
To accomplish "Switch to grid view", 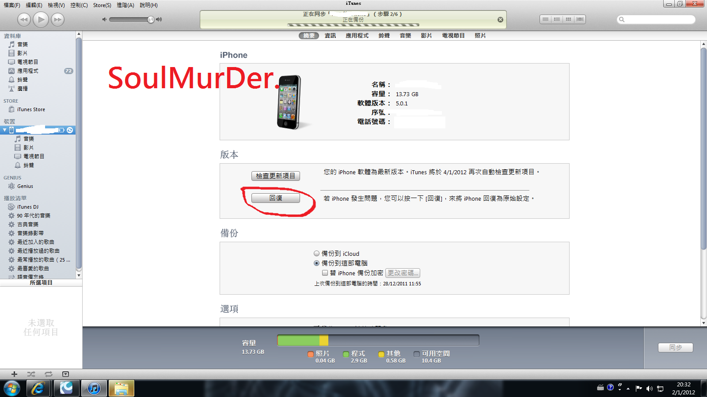I will pyautogui.click(x=569, y=19).
